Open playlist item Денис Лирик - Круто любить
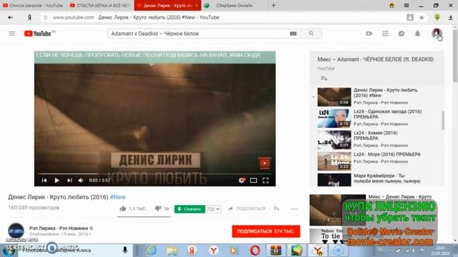Viewport: 458px width, 257px height. pos(380,96)
